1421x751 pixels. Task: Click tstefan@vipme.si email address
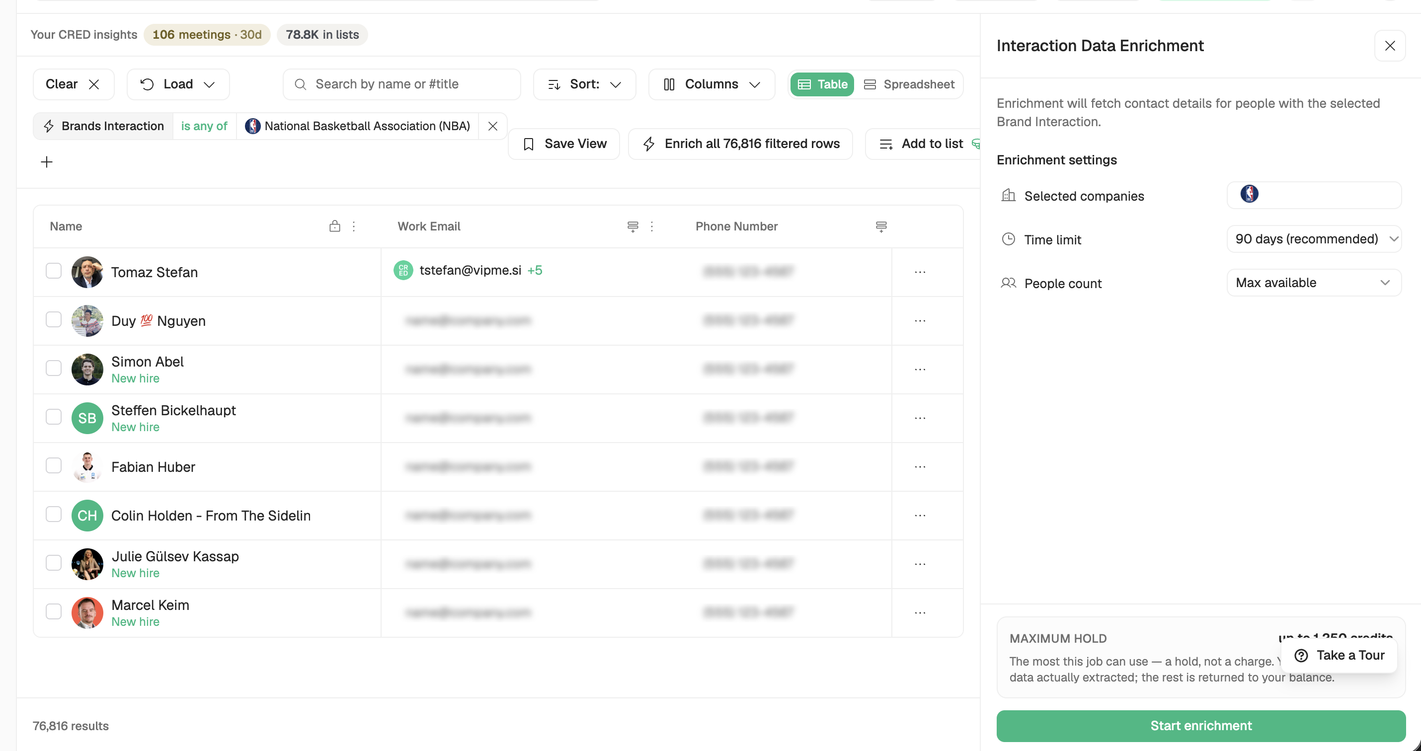[x=470, y=270]
